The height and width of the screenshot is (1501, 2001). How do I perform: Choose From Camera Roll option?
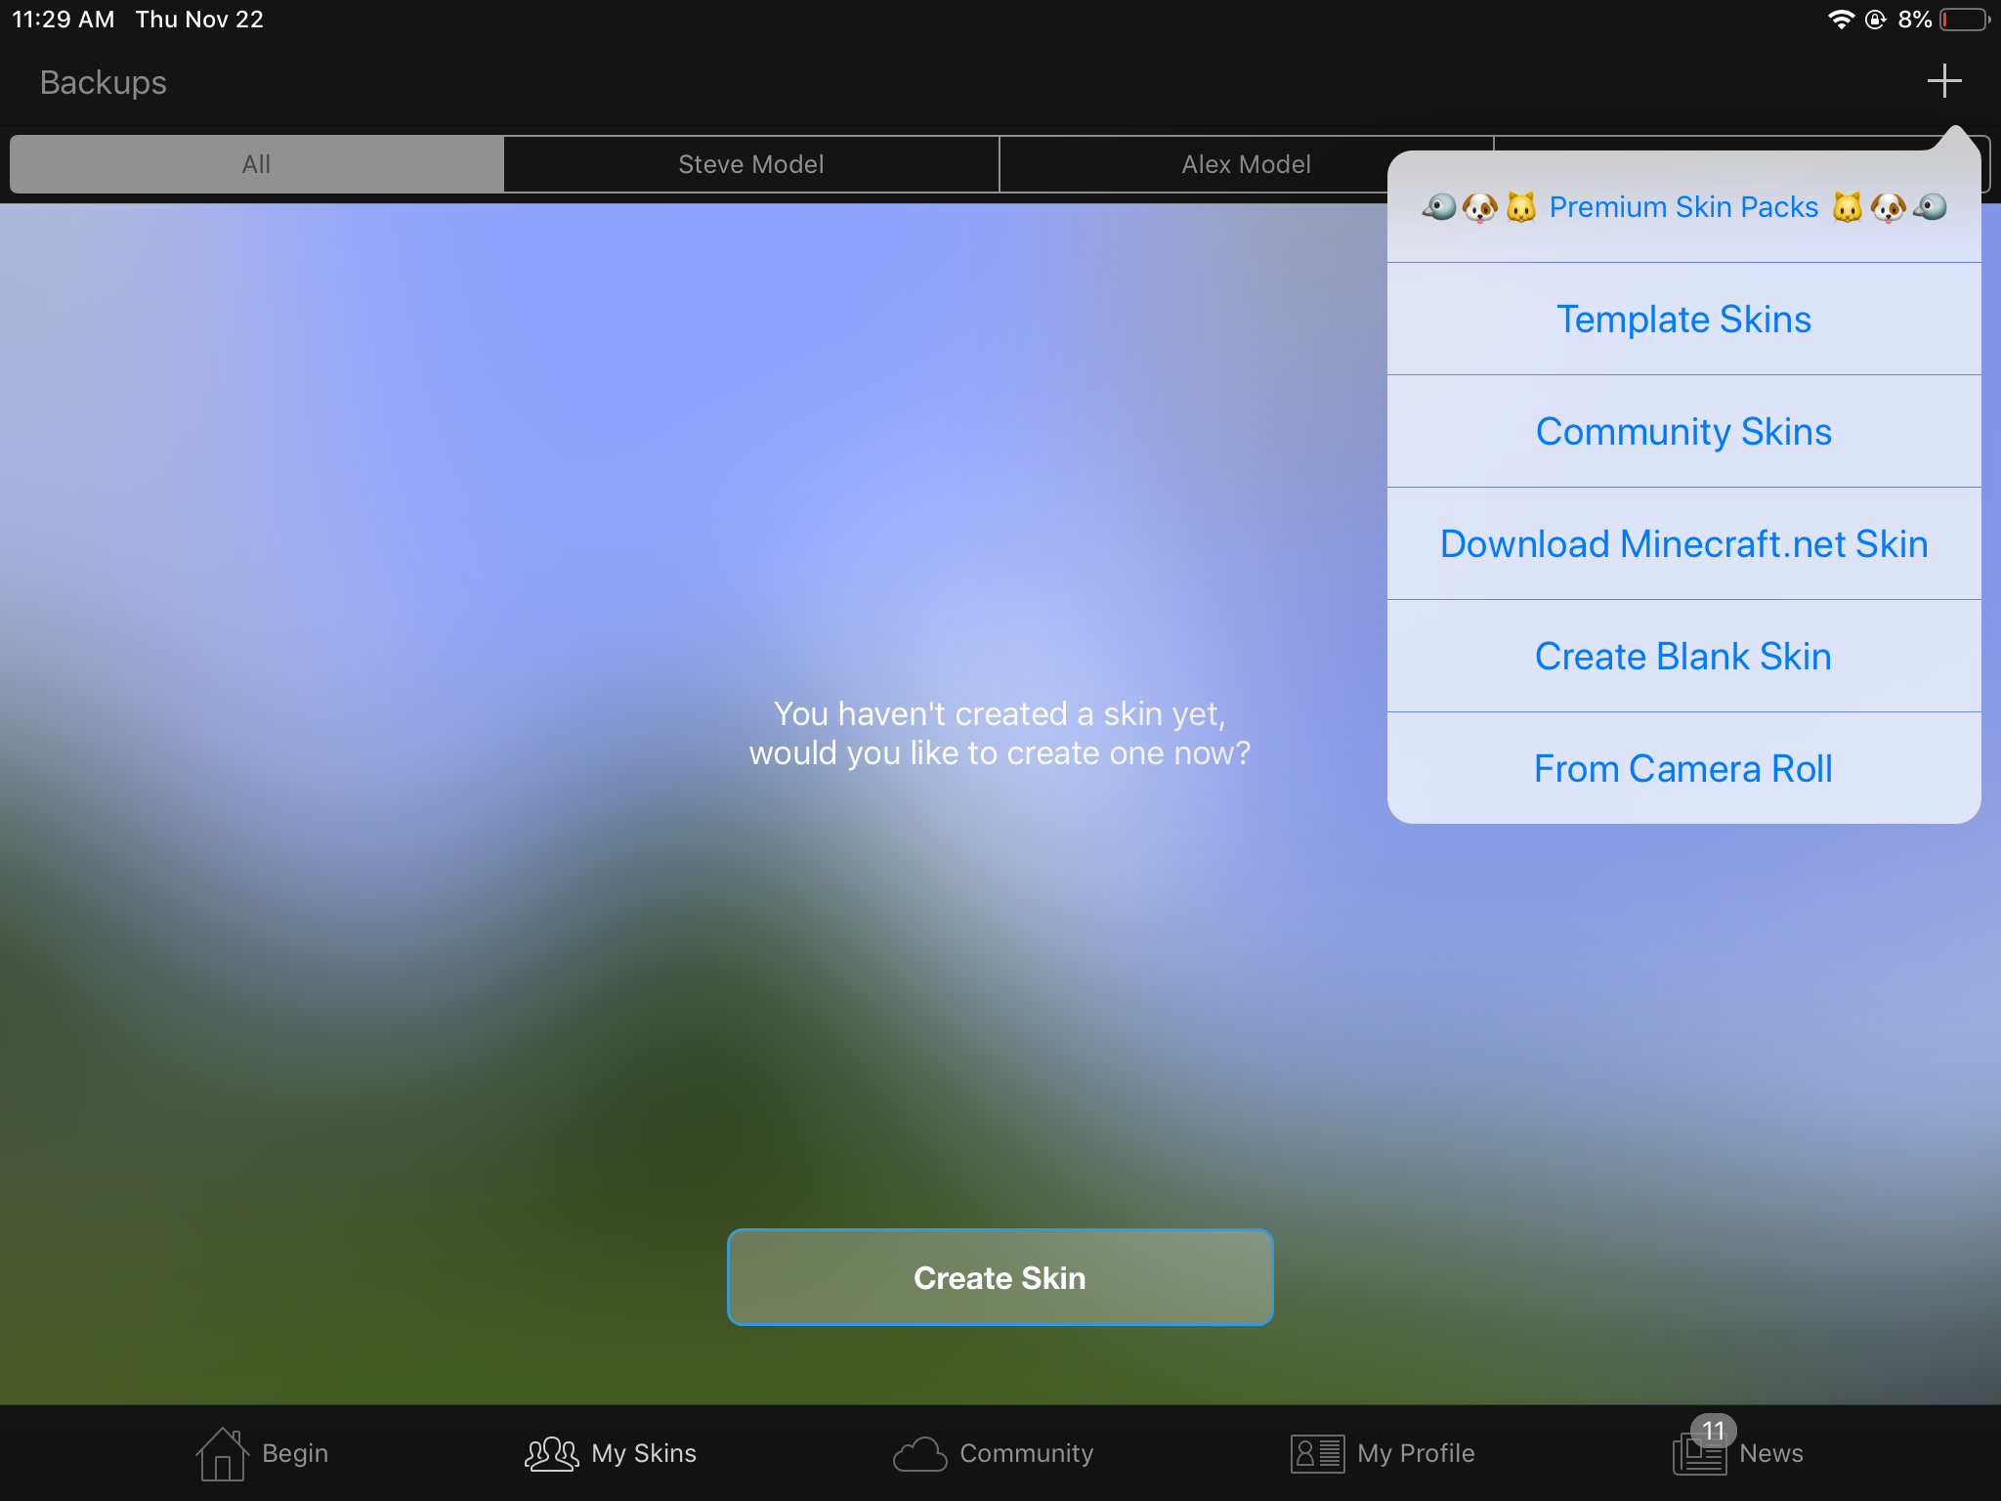(1684, 769)
